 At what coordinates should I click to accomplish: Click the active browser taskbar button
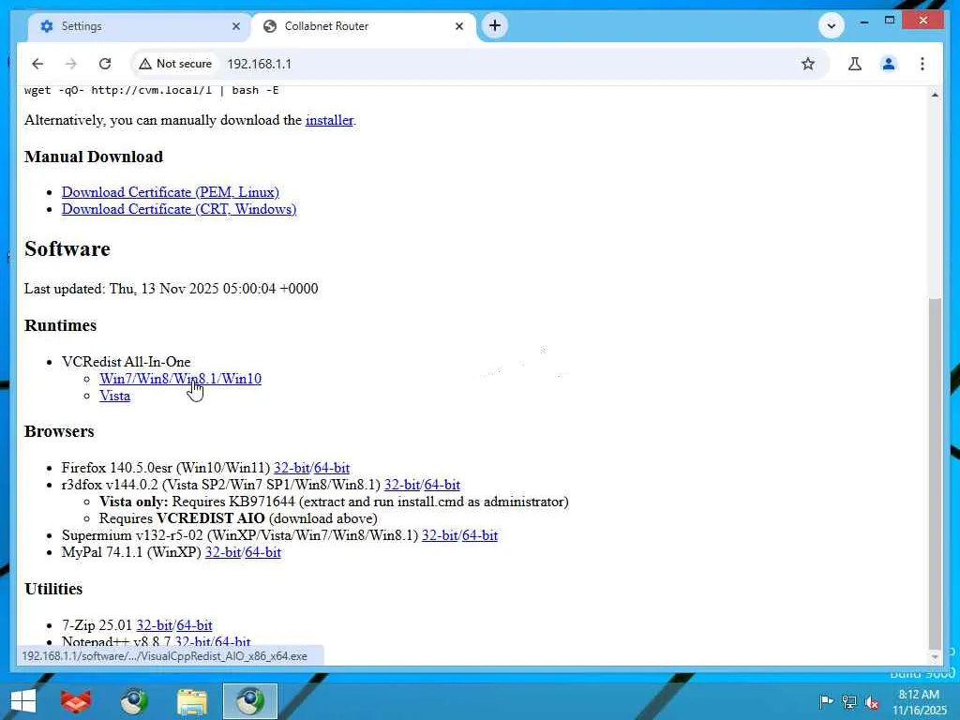click(x=249, y=701)
